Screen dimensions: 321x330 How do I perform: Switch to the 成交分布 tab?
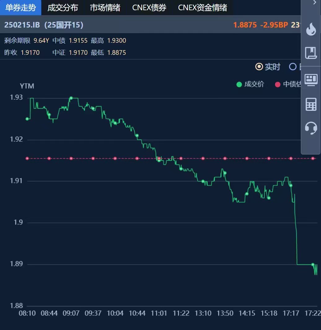(x=63, y=8)
